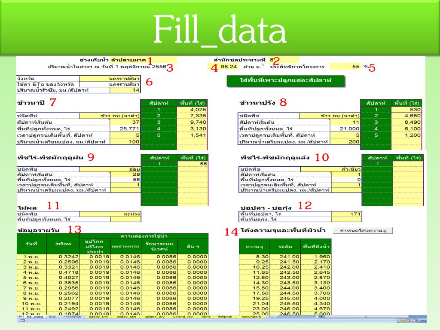This screenshot has width=440, height=330.
Task: Select ข้าวนาปี total area cell 25,771
Action: pyautogui.click(x=125, y=128)
